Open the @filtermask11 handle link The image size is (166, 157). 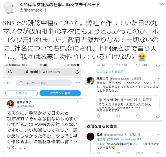(33, 10)
